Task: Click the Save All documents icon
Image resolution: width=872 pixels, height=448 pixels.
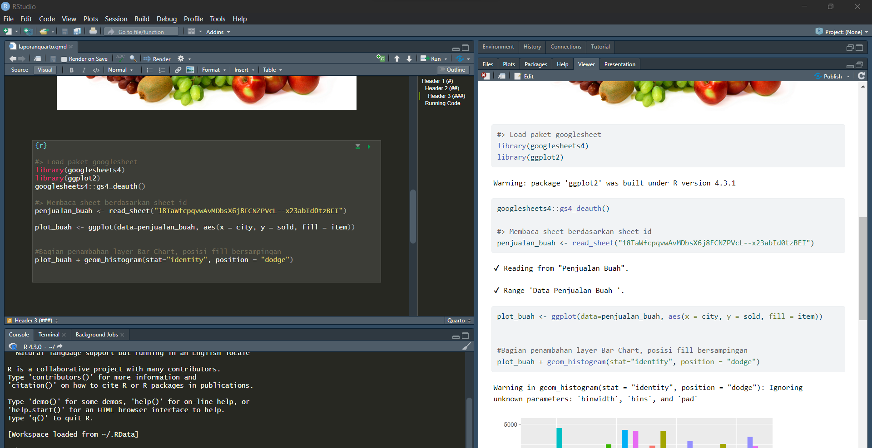Action: pos(77,31)
